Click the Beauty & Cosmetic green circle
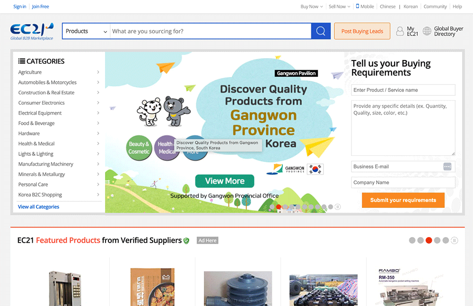This screenshot has height=306, width=473. click(x=139, y=148)
